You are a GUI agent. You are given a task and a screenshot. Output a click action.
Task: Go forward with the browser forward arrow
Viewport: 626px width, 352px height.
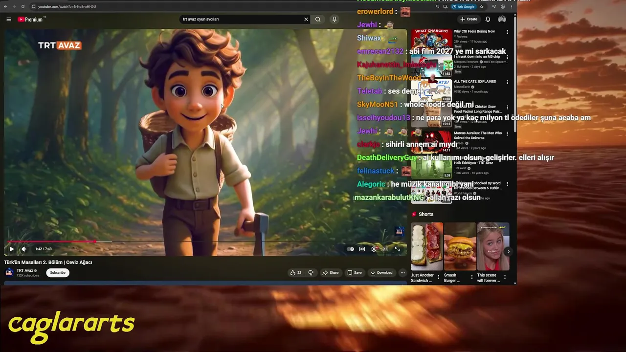click(14, 6)
